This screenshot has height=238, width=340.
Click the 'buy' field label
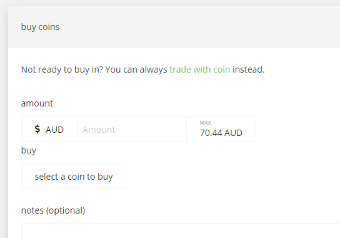pos(29,150)
